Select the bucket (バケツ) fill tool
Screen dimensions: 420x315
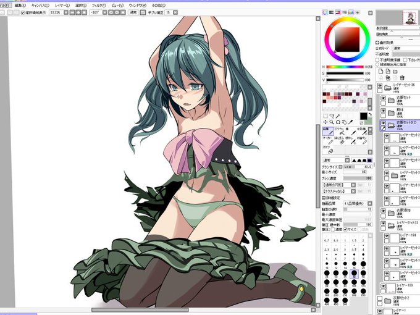[328, 149]
